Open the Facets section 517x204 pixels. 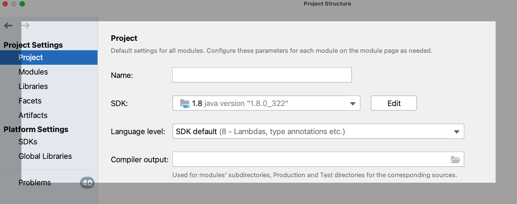pos(30,101)
